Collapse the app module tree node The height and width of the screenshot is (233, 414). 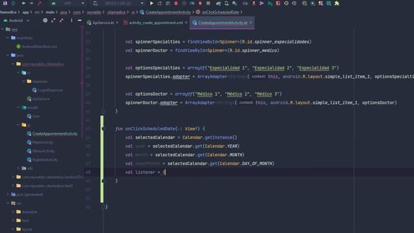(x=3, y=29)
